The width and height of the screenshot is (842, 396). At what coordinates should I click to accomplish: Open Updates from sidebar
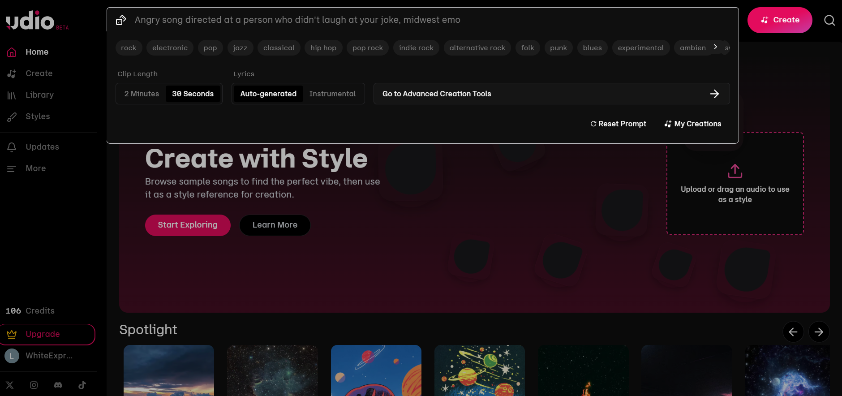[42, 147]
